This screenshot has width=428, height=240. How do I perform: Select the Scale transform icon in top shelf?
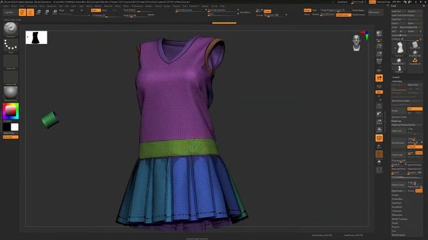pyautogui.click(x=47, y=12)
